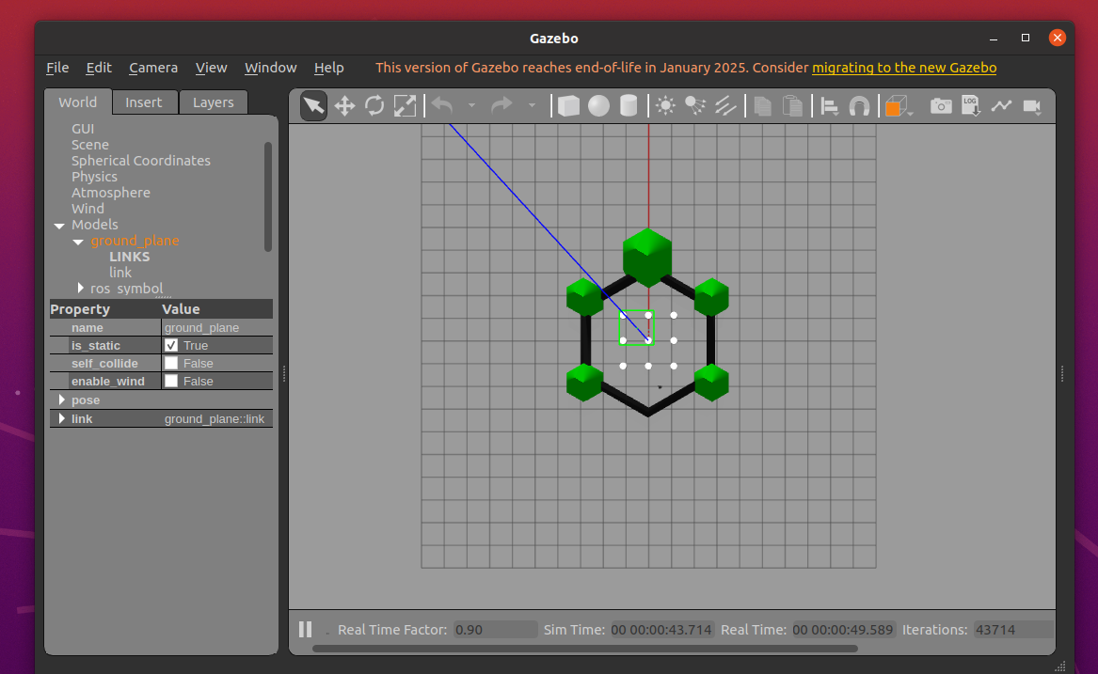Click the Iterations value field
The height and width of the screenshot is (674, 1098).
point(1013,629)
